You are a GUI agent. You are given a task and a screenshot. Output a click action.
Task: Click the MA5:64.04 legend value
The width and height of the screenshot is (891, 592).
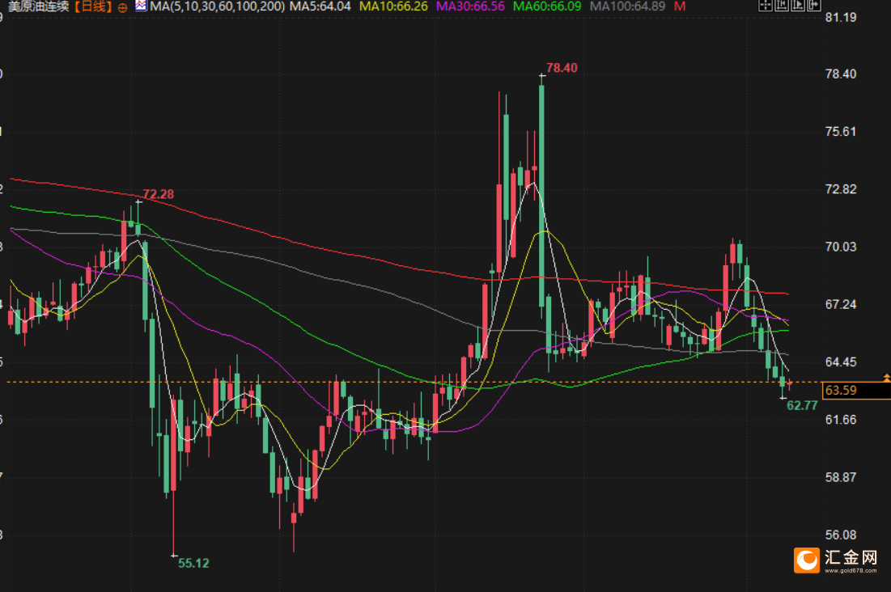tap(320, 6)
